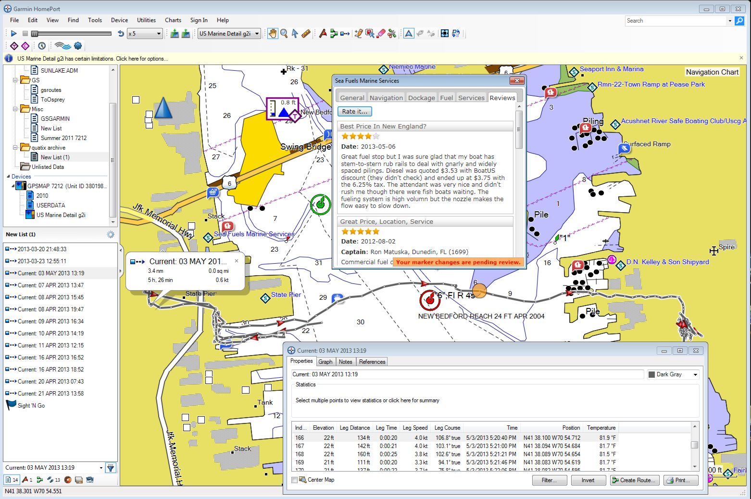This screenshot has width=751, height=499.
Task: Select the Measure ruler tool
Action: tap(306, 33)
